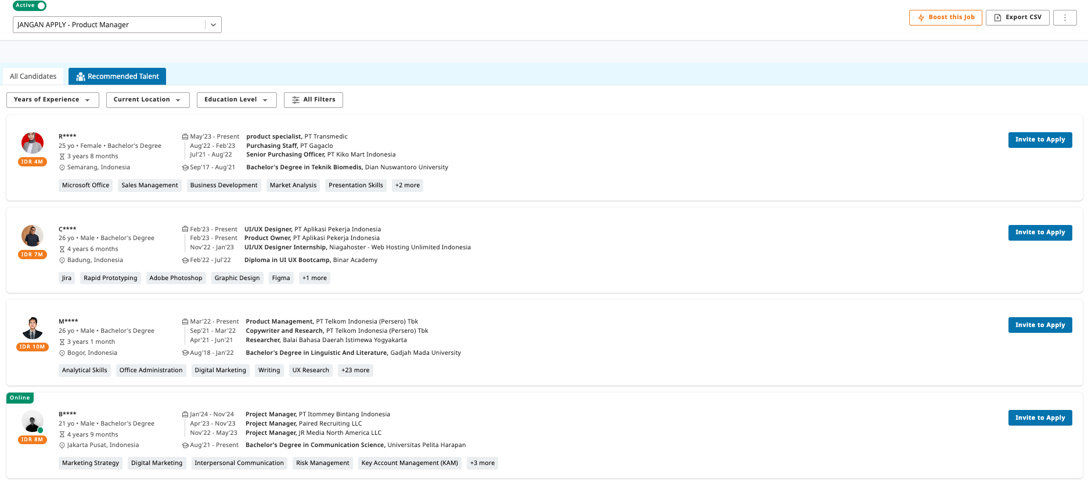The width and height of the screenshot is (1088, 483).
Task: Expand the Current Location filter
Action: (x=148, y=100)
